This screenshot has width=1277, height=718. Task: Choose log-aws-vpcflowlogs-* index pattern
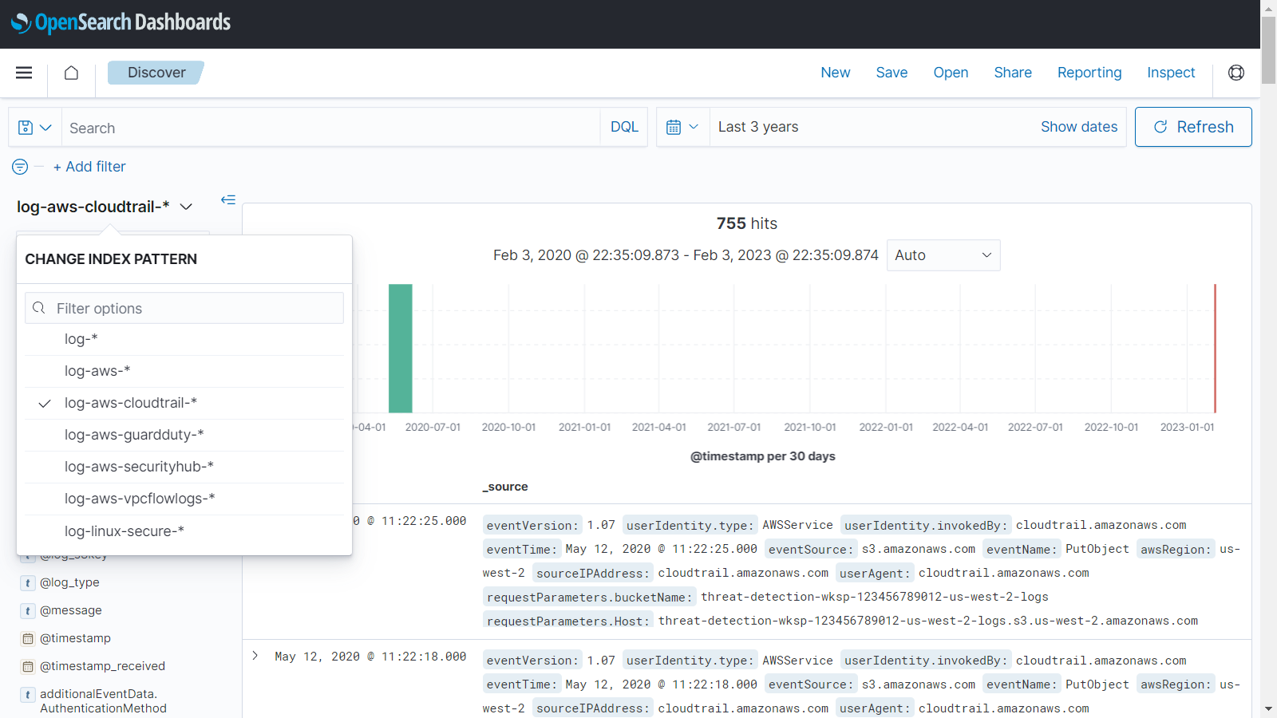[x=140, y=499]
